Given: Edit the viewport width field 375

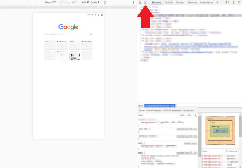Looking at the screenshot, I should pos(63,3).
